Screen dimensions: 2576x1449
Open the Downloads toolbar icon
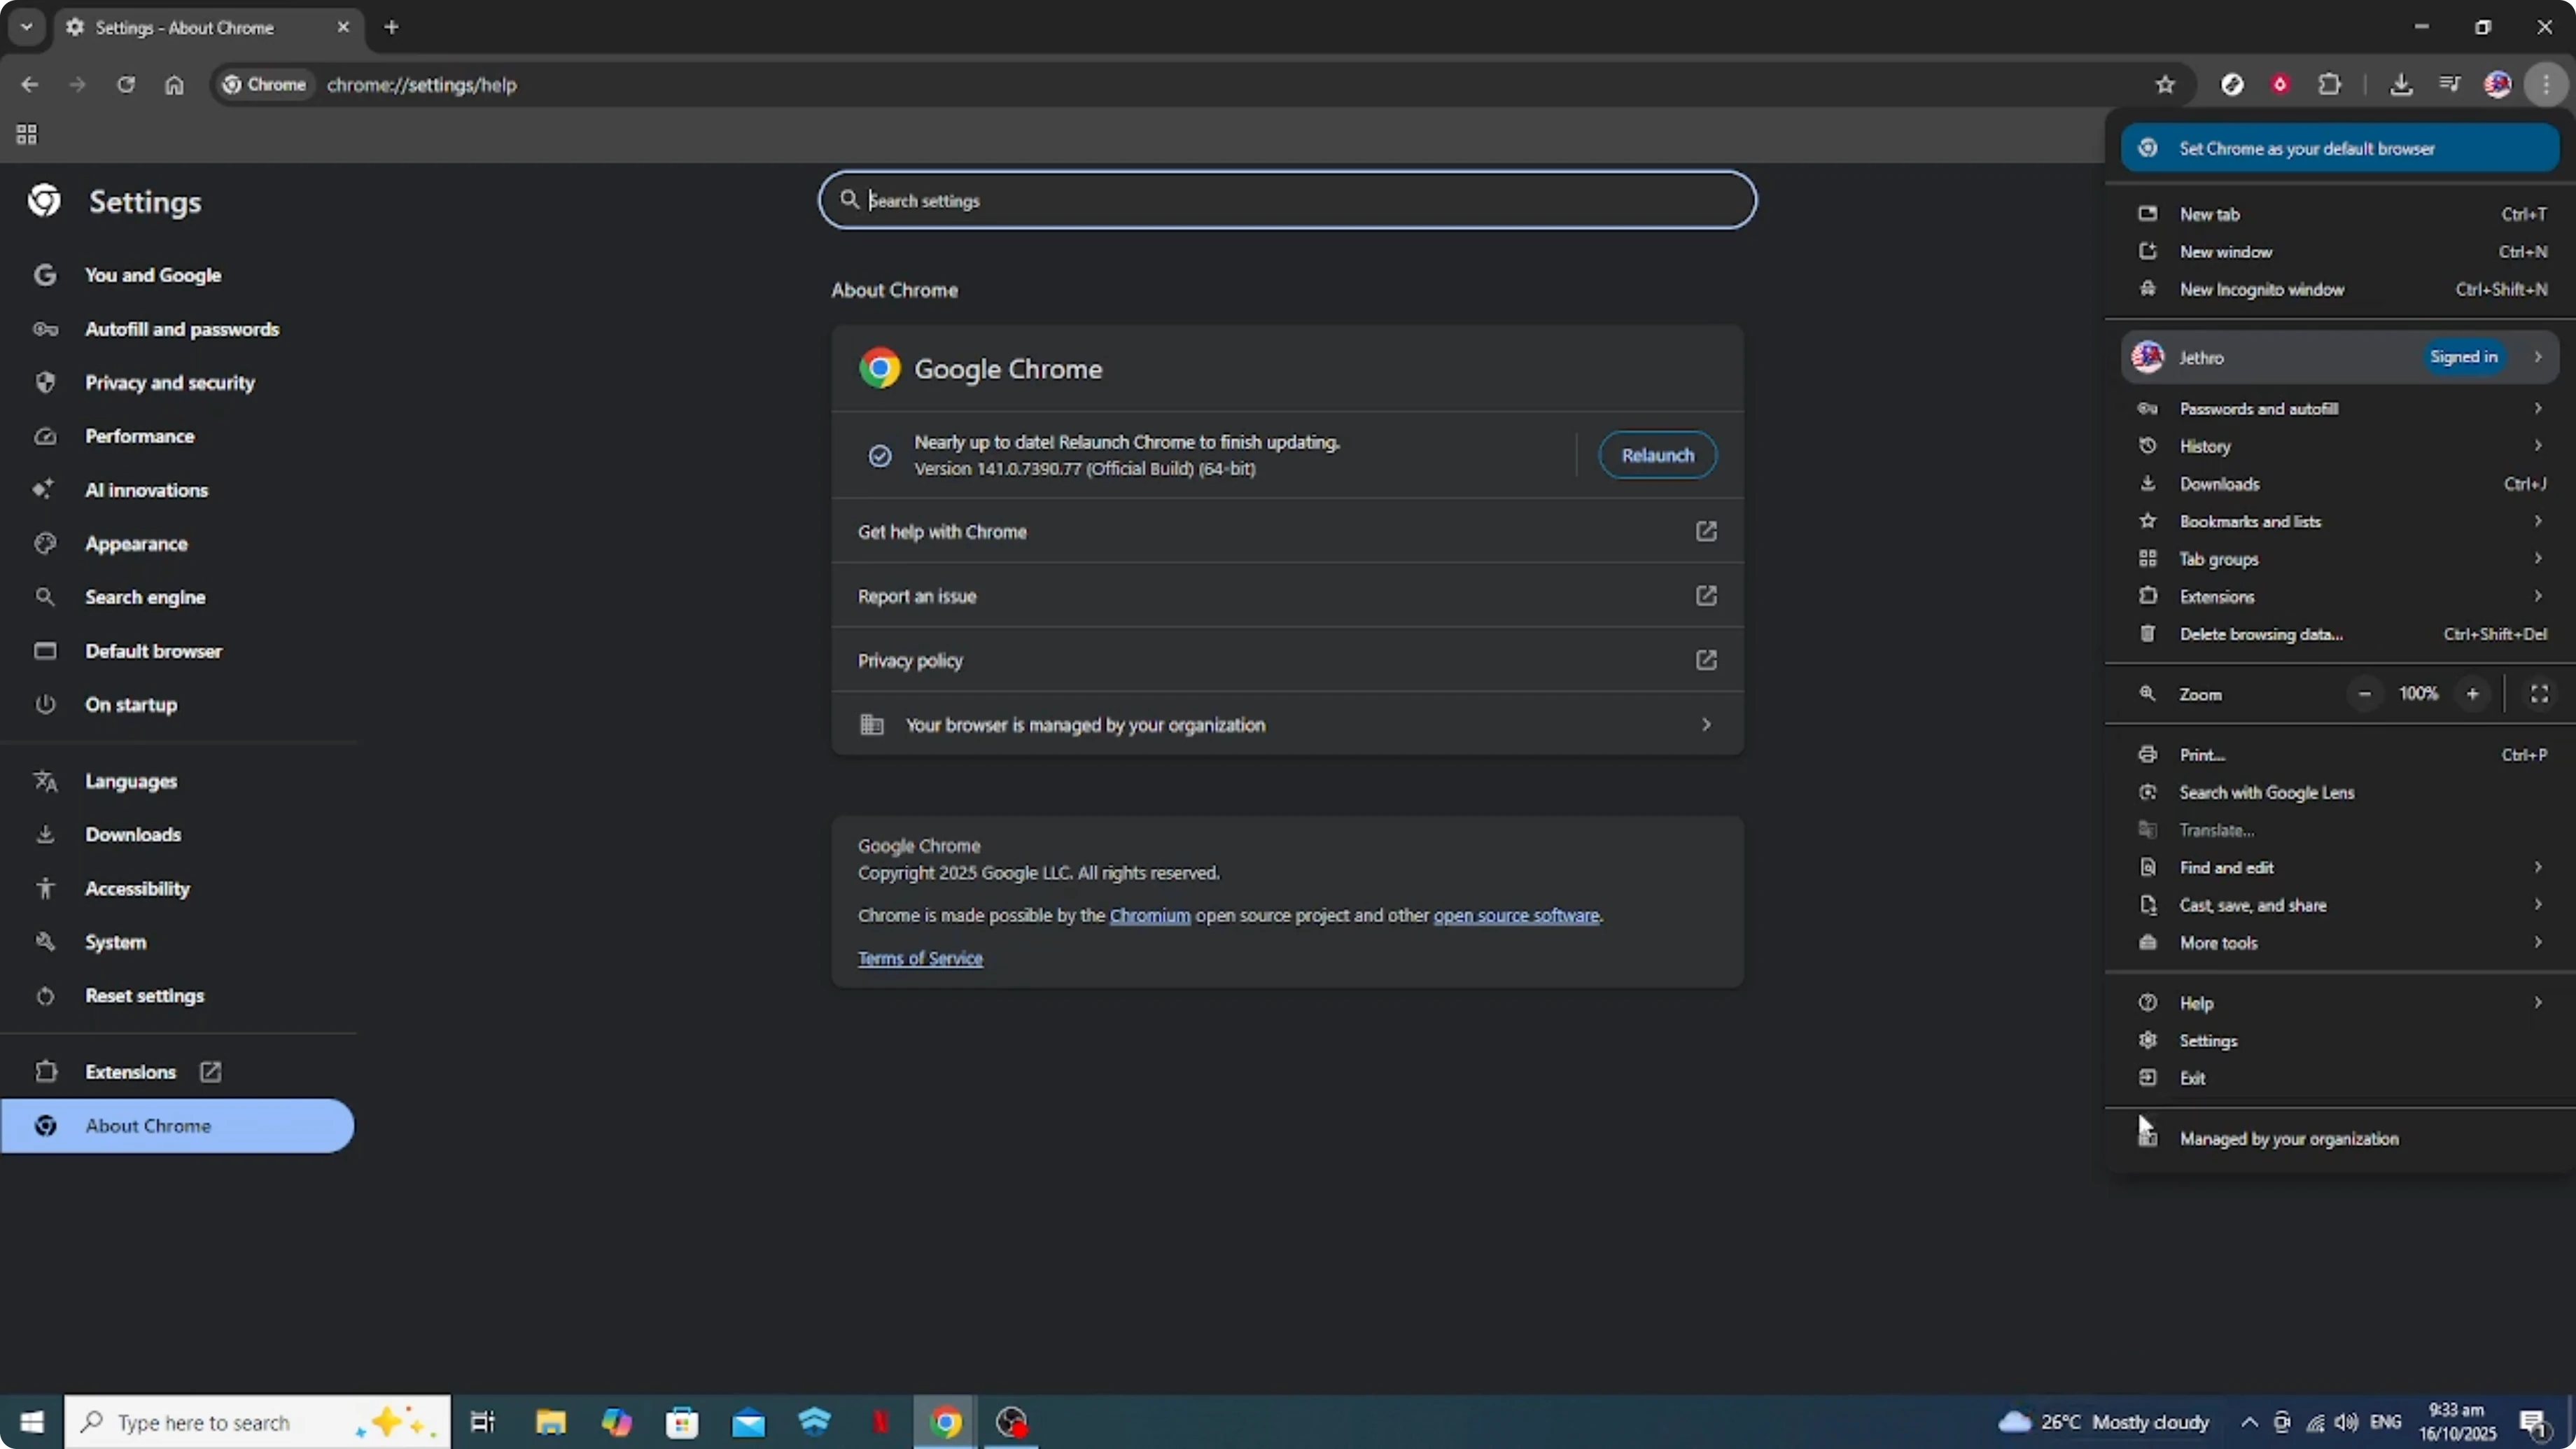coord(2402,84)
